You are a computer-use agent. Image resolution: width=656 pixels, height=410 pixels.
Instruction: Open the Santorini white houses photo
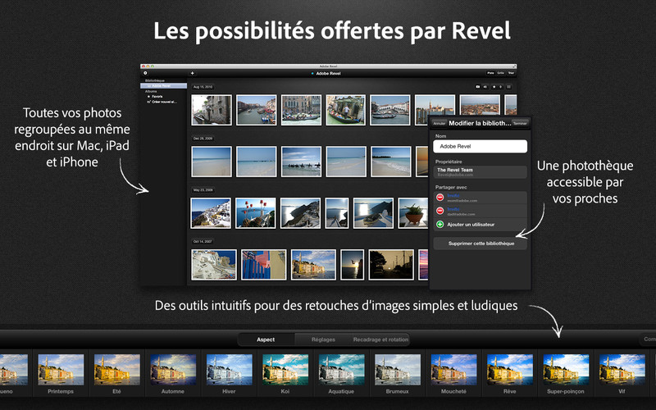211,213
